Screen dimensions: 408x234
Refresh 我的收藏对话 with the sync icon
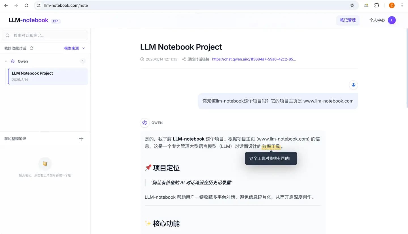coord(31,48)
